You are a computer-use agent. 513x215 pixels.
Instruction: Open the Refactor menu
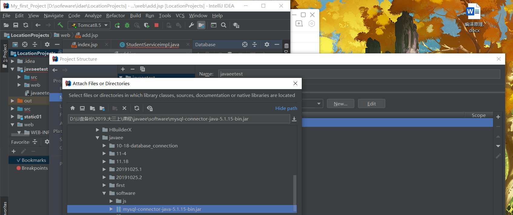[115, 16]
